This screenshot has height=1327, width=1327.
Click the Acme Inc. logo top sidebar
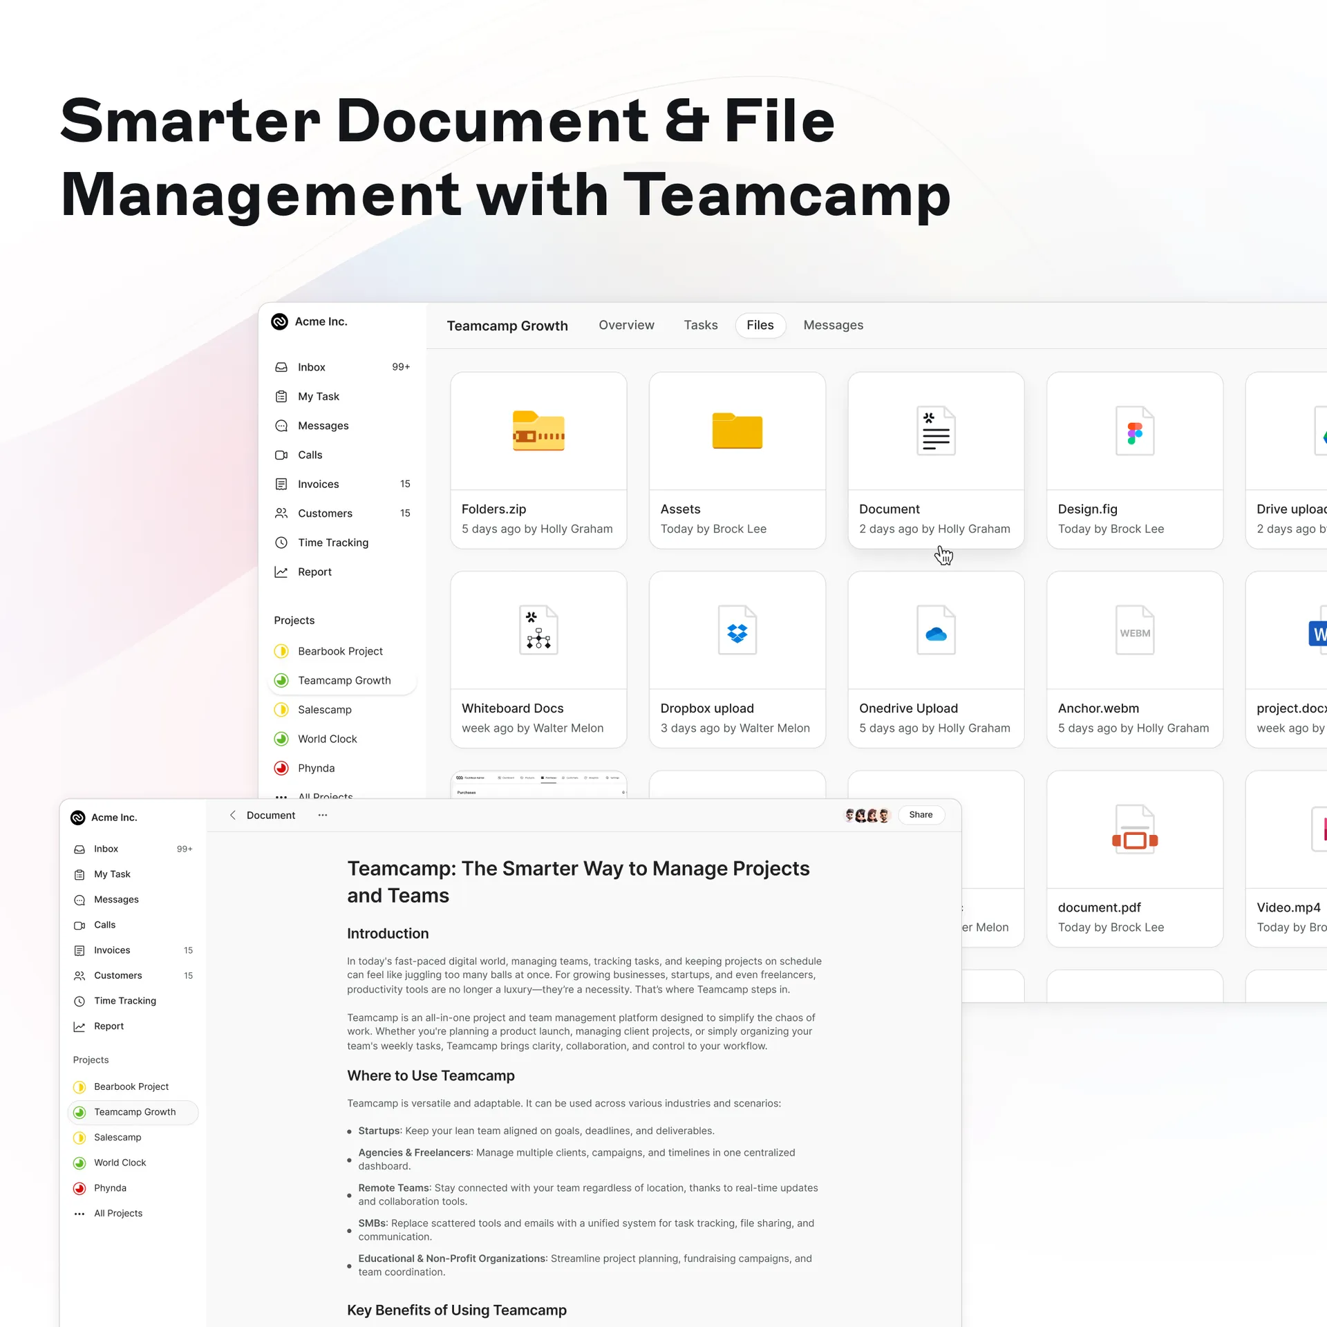click(x=279, y=321)
